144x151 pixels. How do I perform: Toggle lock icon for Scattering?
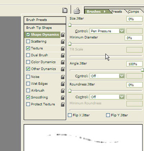(x=63, y=42)
